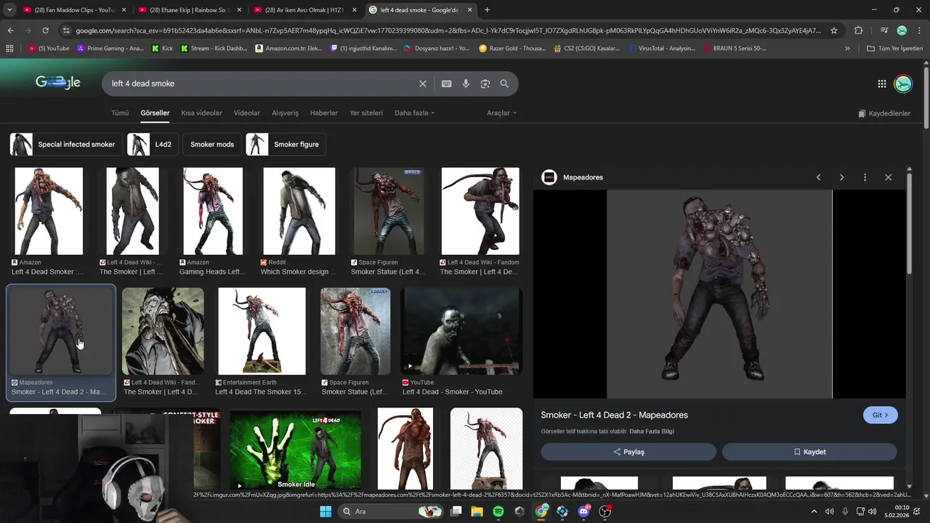Viewport: 930px width, 523px height.
Task: Open the Entertainment Earth Smoker thumbnail
Action: coord(262,331)
